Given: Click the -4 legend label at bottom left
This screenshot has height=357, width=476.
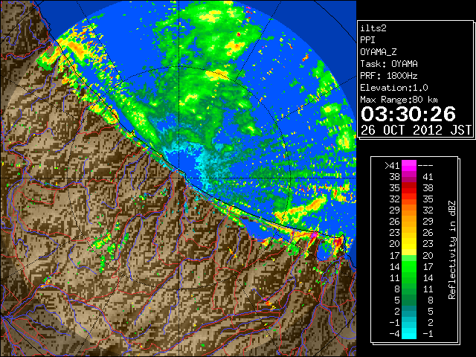Looking at the screenshot, I should tap(394, 333).
